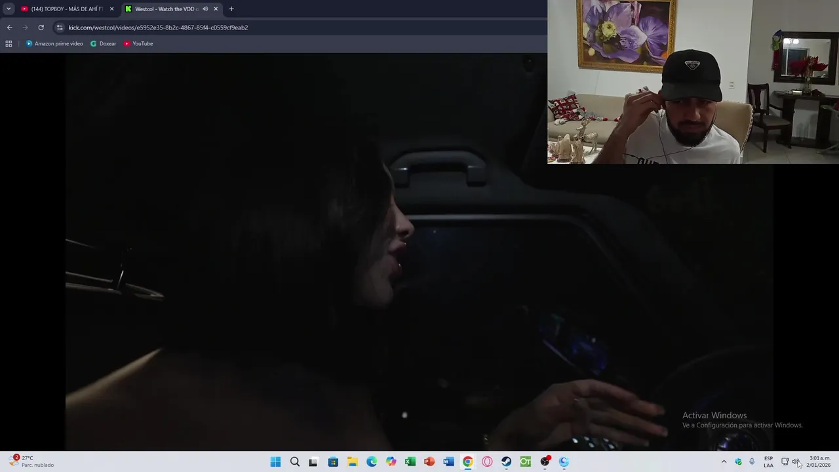
Task: Open network settings tray icon
Action: (x=785, y=462)
